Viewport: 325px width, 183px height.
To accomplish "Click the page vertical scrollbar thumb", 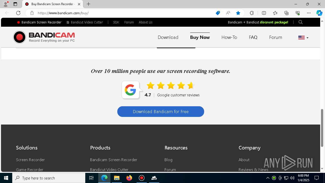I will click(322, 128).
